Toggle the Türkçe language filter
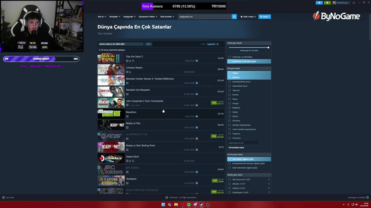Screen dimensions: 371x208 pos(249,73)
